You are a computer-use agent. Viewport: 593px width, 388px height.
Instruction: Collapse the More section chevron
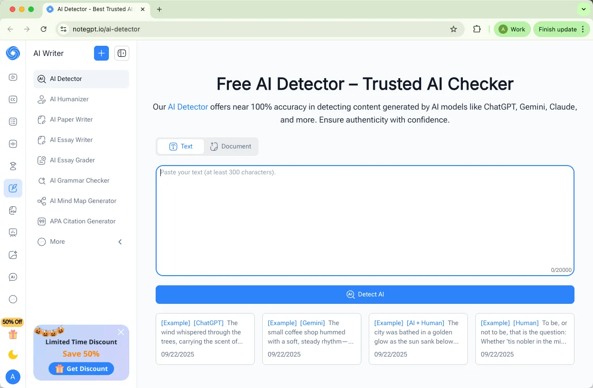click(120, 242)
